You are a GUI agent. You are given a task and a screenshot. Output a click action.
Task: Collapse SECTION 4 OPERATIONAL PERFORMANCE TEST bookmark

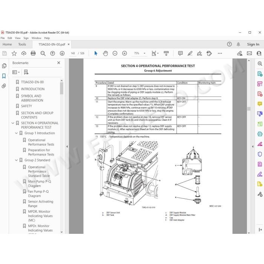[13, 123]
